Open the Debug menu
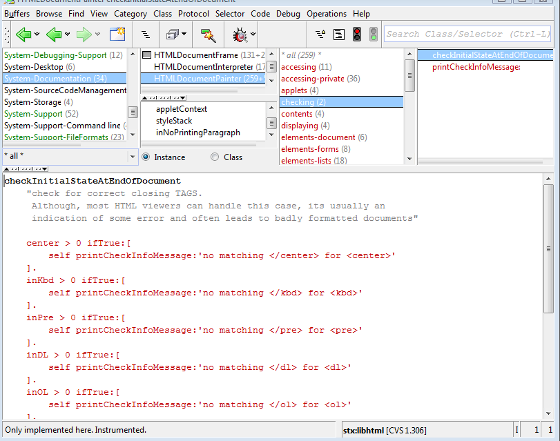This screenshot has width=560, height=441. point(288,14)
